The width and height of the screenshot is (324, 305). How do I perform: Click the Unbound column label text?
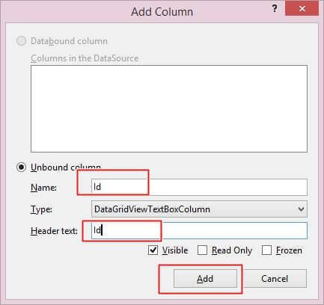(x=66, y=167)
